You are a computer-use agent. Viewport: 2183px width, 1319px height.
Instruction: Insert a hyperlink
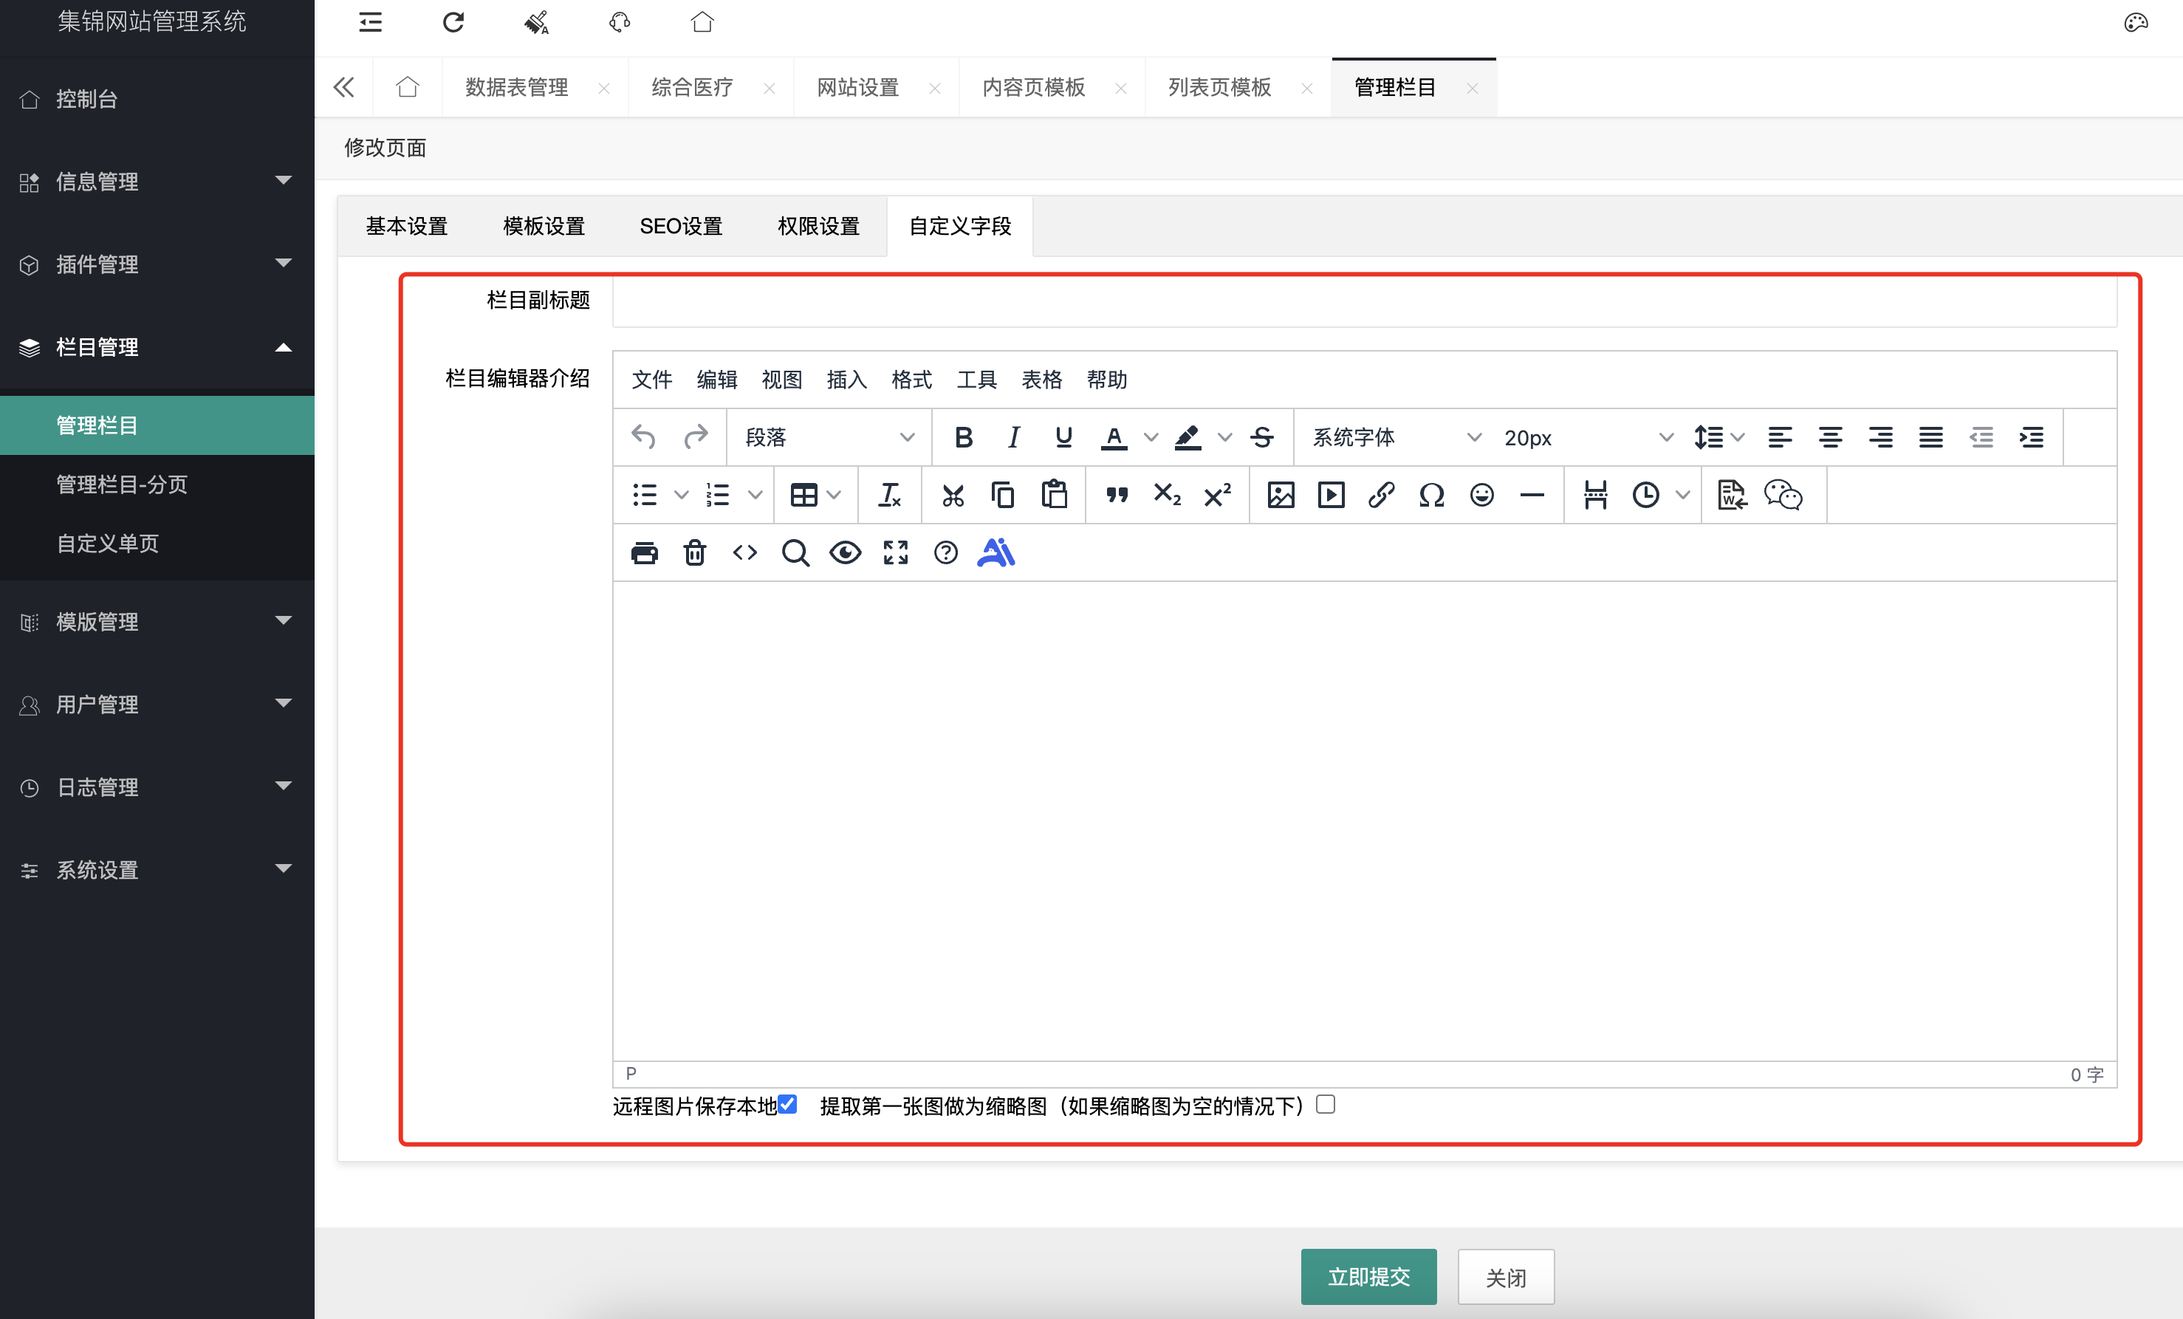coord(1381,494)
